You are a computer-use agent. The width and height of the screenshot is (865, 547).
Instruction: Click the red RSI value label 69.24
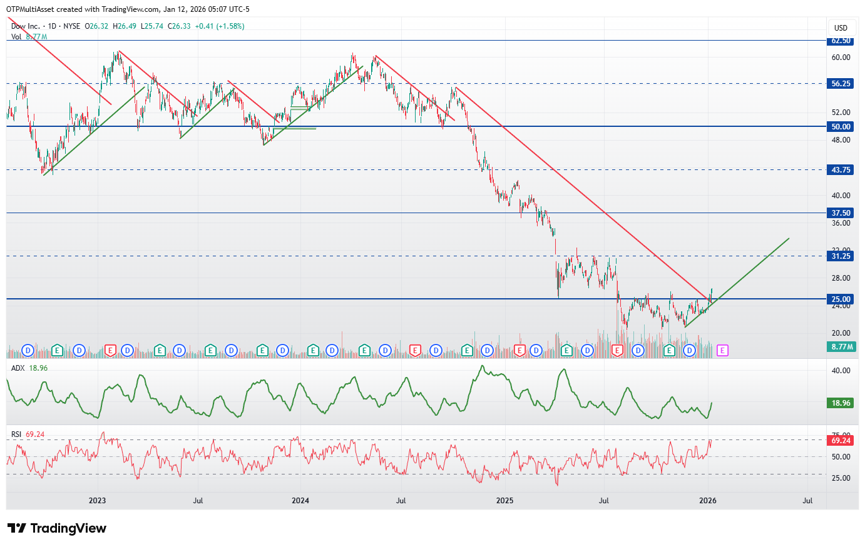click(x=841, y=441)
